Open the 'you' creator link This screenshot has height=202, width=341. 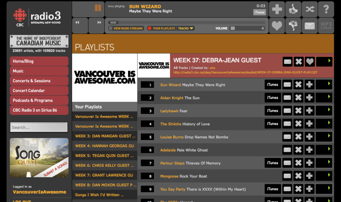coord(212,68)
